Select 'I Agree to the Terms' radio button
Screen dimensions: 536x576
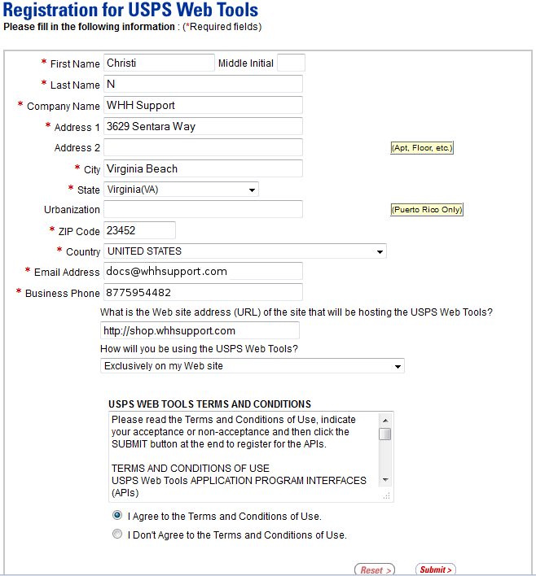click(x=118, y=516)
